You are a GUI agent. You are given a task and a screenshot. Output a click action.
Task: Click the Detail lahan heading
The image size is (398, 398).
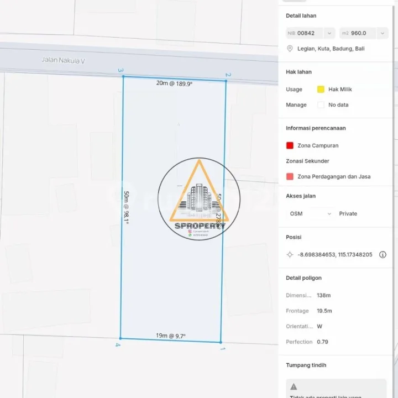click(301, 15)
